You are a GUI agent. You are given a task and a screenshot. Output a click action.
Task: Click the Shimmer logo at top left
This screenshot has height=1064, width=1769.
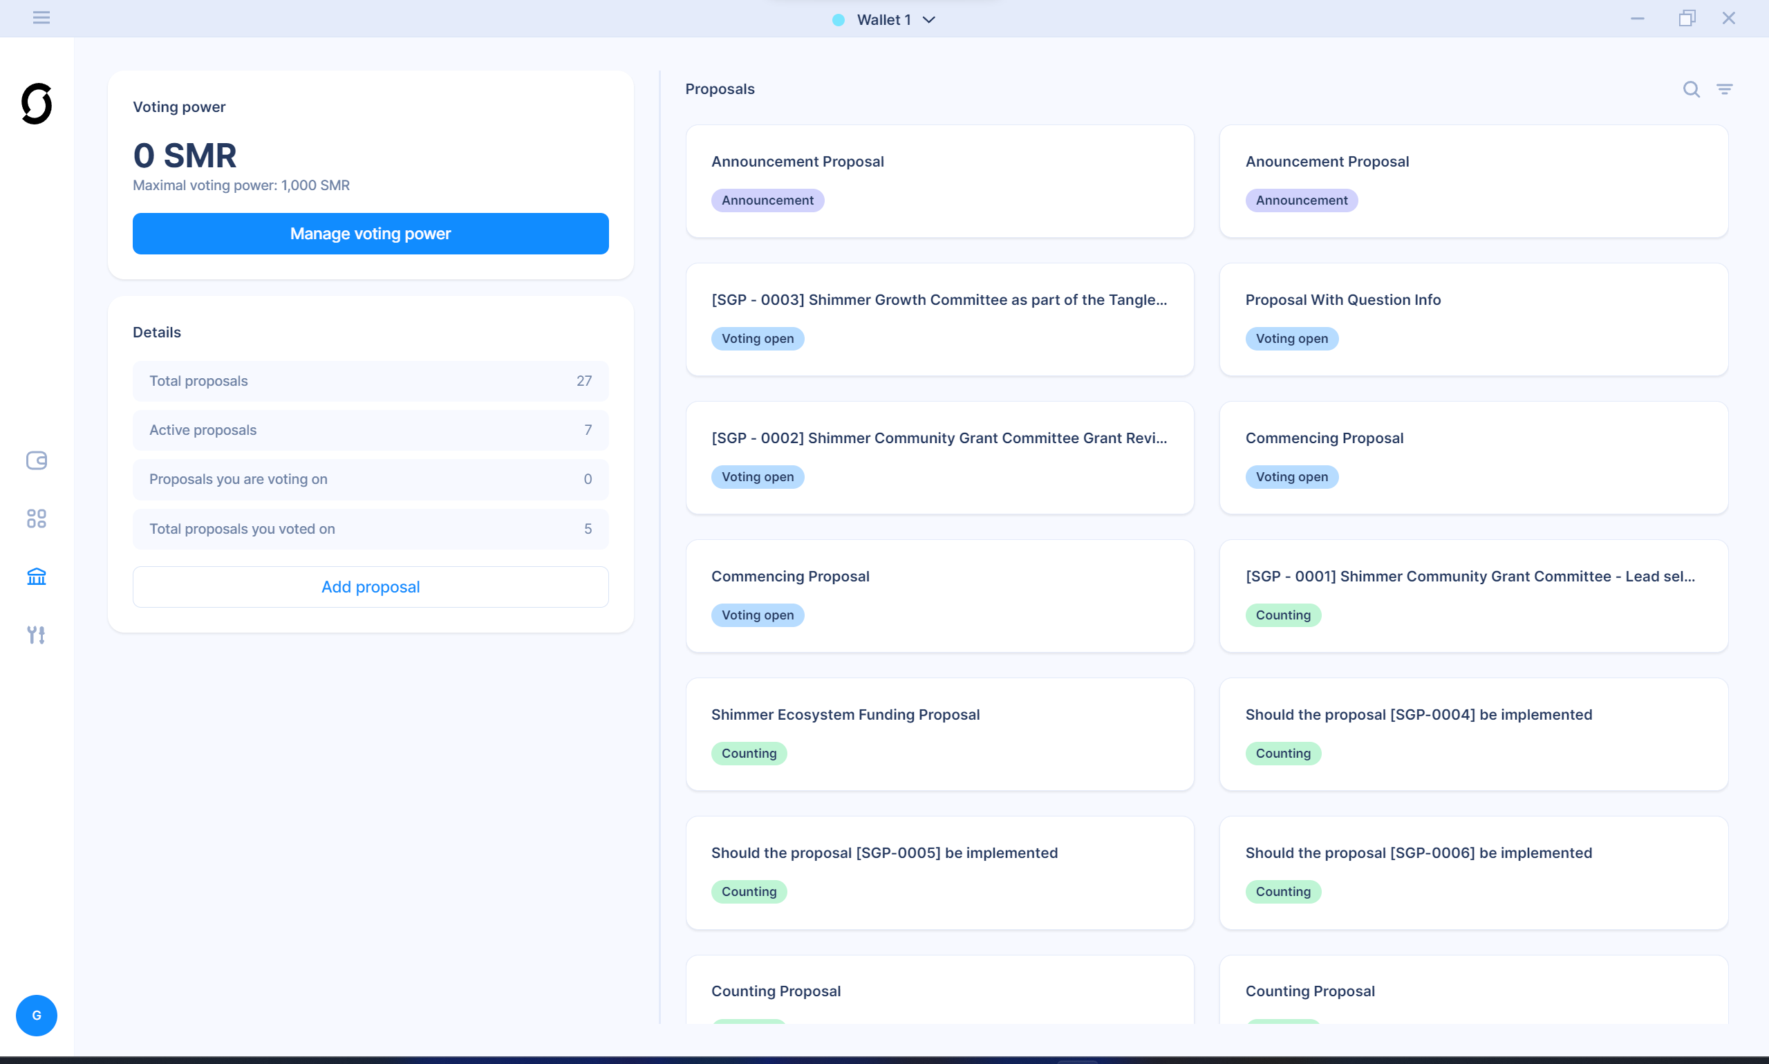[37, 104]
